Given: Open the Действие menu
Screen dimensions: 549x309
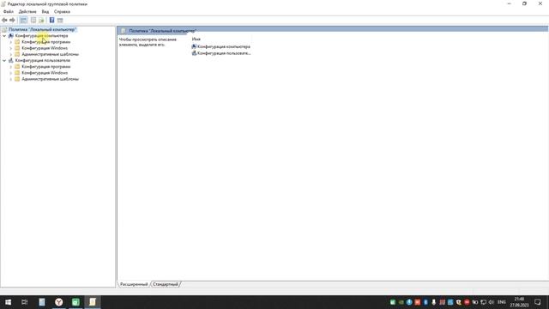Looking at the screenshot, I should point(27,11).
